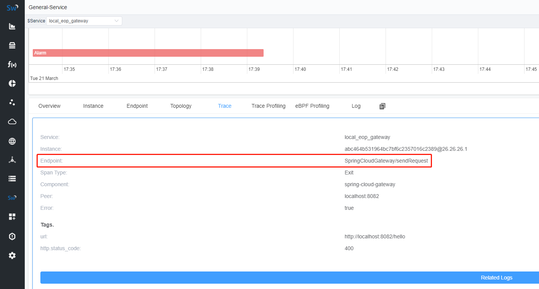Open the shield alerting icon

[12, 236]
